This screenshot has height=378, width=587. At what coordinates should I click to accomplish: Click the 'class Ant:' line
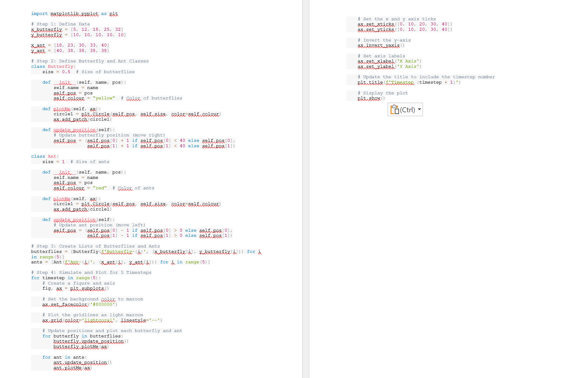point(45,156)
